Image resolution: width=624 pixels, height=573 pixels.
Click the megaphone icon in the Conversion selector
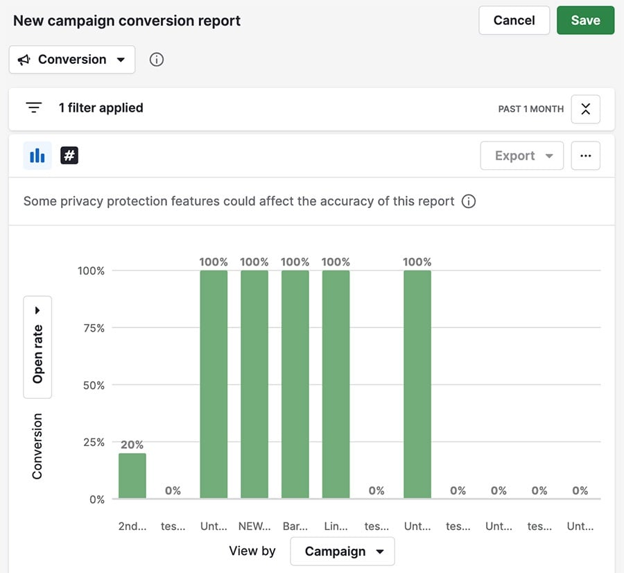coord(26,60)
